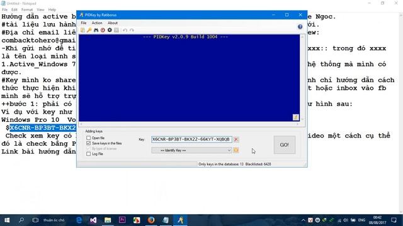Open taskbar search magnifier

pyautogui.click(x=21, y=220)
